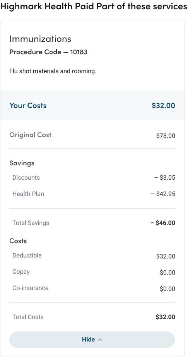Click the Highmark Health Paid Part heading
This screenshot has height=357, width=188.
coord(94,6)
